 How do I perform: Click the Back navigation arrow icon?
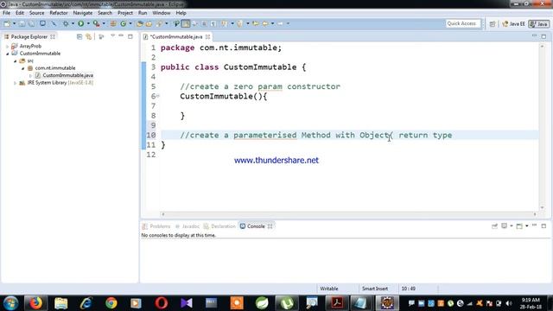[x=265, y=23]
